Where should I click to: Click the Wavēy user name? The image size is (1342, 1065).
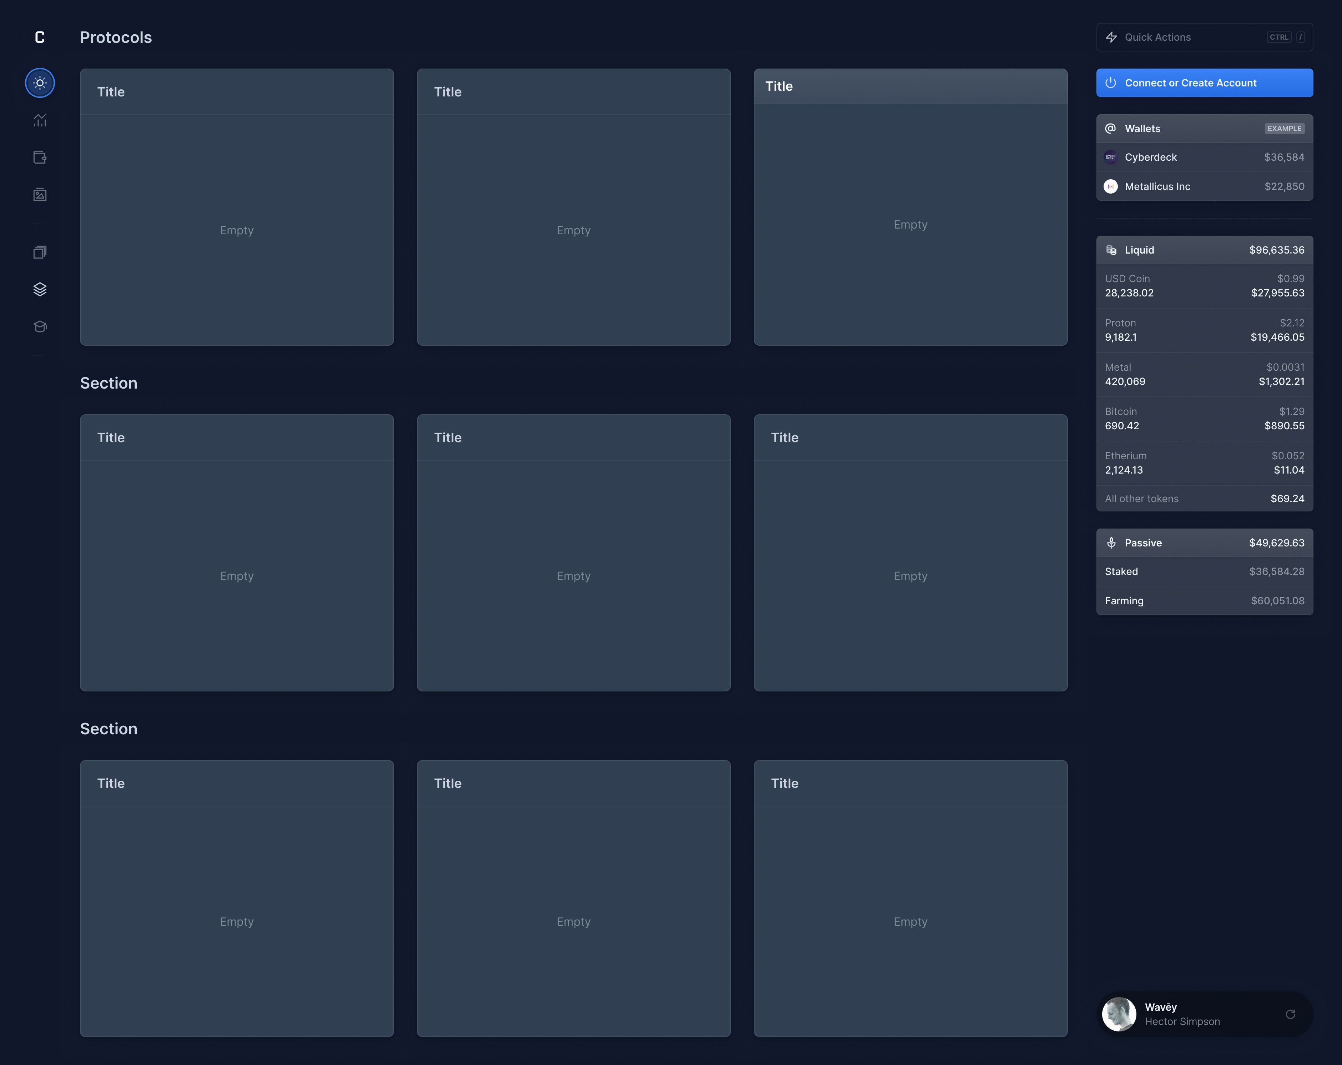(x=1161, y=1007)
